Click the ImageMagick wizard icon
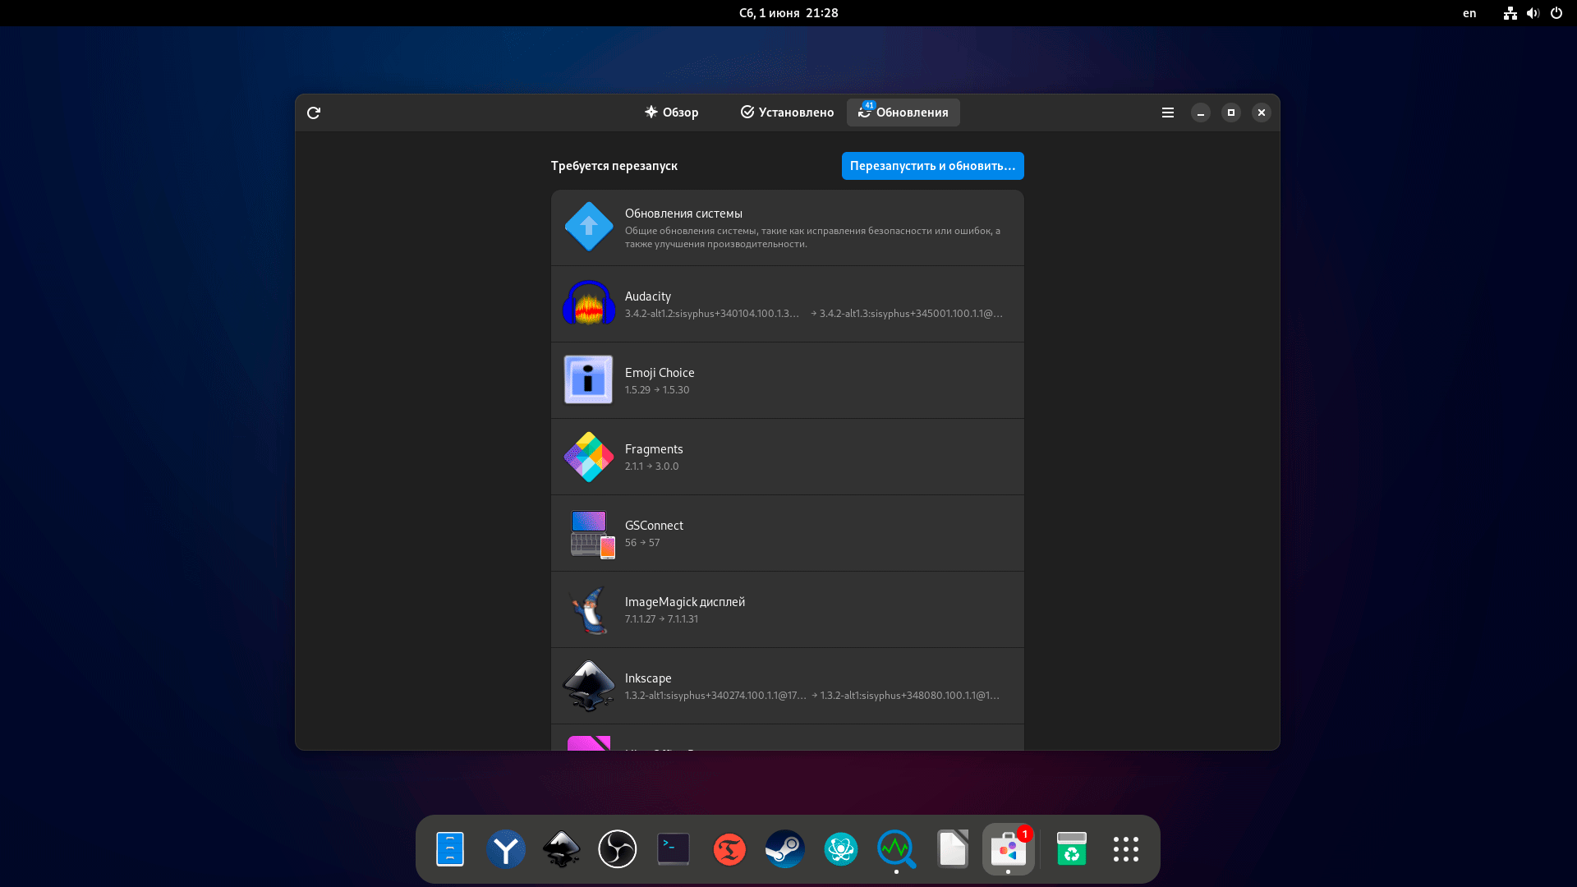The width and height of the screenshot is (1577, 887). (x=588, y=609)
